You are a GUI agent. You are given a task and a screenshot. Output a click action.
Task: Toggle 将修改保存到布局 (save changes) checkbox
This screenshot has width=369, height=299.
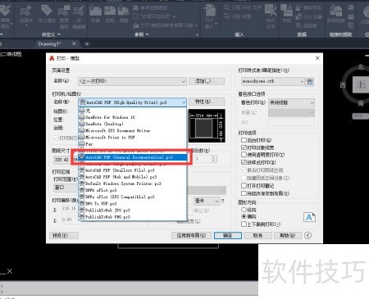point(244,193)
